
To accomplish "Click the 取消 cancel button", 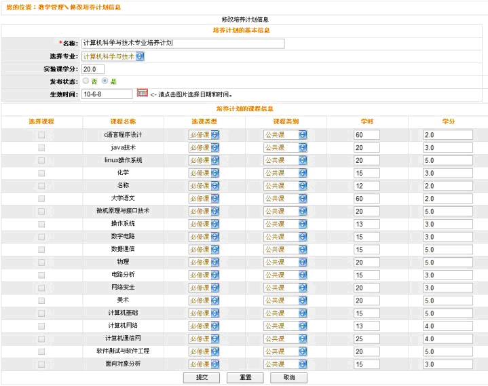I will pos(288,377).
